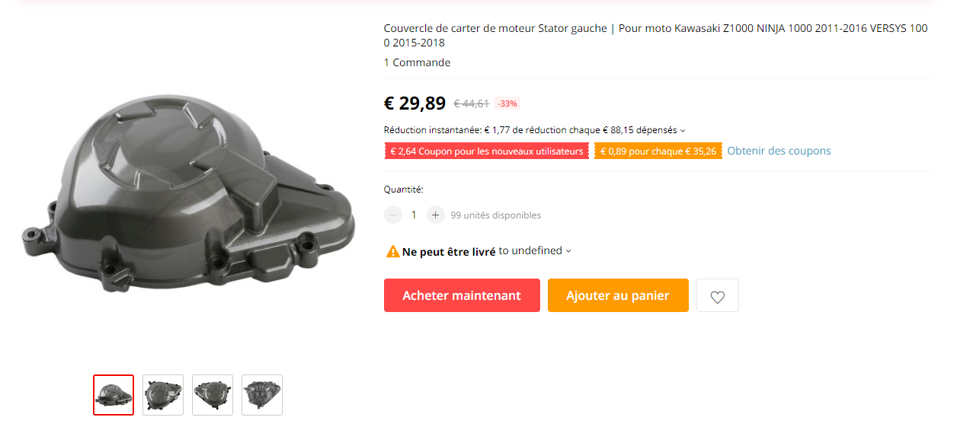Open the Obtenir des coupons link

click(x=779, y=151)
